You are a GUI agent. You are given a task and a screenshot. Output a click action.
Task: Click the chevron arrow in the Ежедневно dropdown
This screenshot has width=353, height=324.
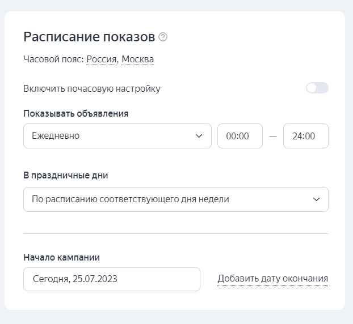pos(199,136)
